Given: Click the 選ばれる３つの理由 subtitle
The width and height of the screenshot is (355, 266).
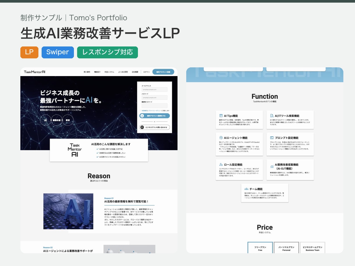Looking at the screenshot, I should tap(99, 181).
